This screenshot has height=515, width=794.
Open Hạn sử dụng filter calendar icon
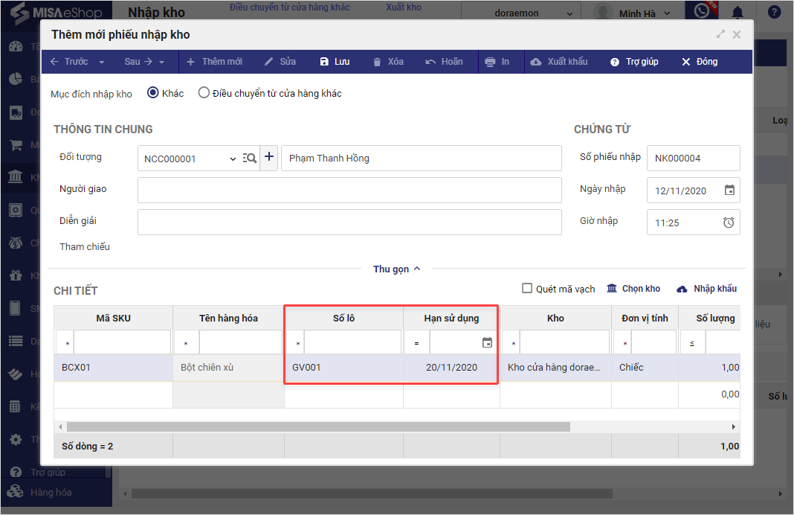[487, 342]
